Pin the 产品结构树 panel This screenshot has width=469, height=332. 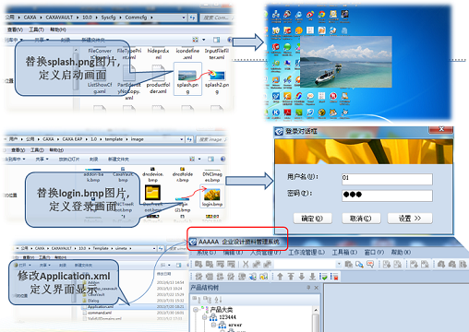pyautogui.click(x=308, y=288)
